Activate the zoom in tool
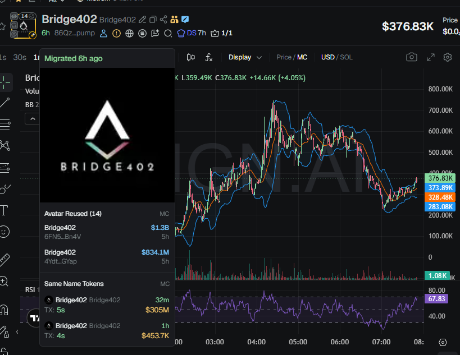The image size is (460, 355). coord(4,282)
